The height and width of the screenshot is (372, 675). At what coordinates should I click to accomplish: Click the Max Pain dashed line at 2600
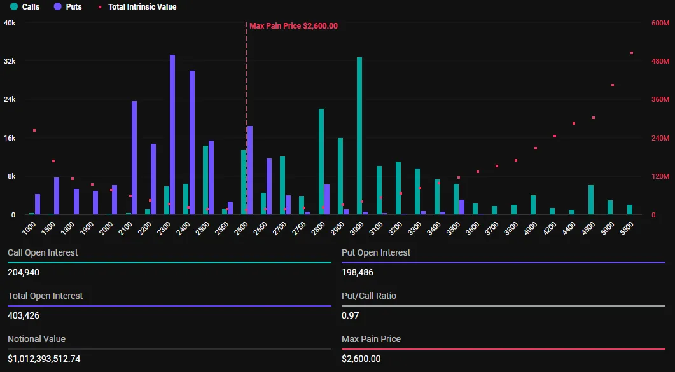(x=246, y=114)
